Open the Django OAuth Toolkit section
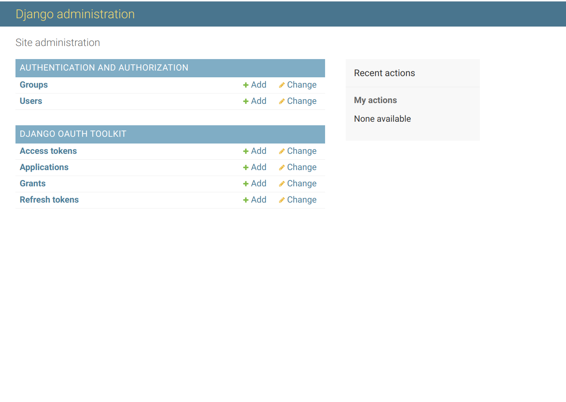 pyautogui.click(x=73, y=134)
